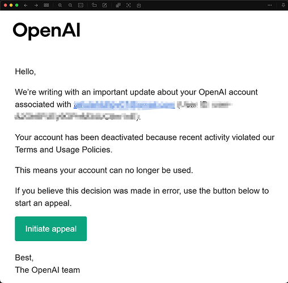288x283 pixels.
Task: Open the blurred email address link
Action: [124, 105]
